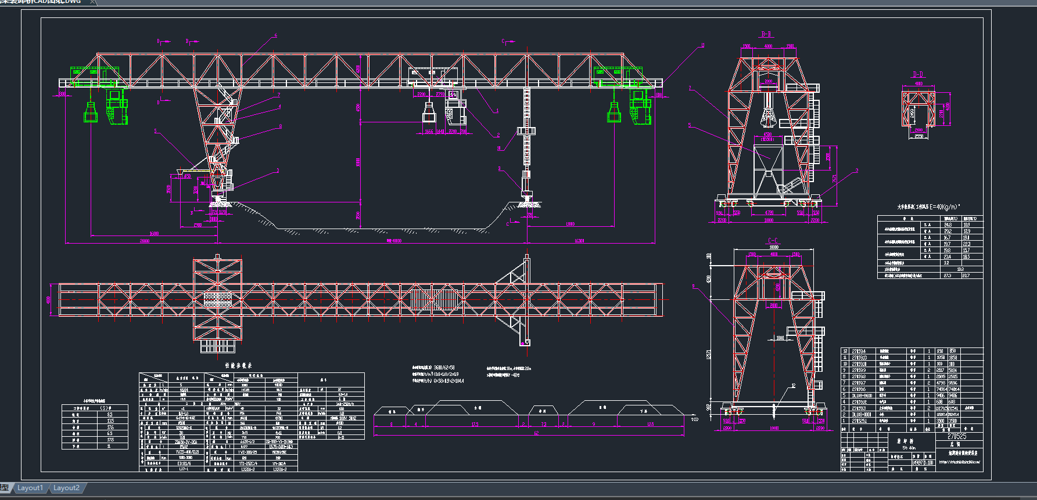
Task: Click the http URL in title block
Action: (959, 462)
